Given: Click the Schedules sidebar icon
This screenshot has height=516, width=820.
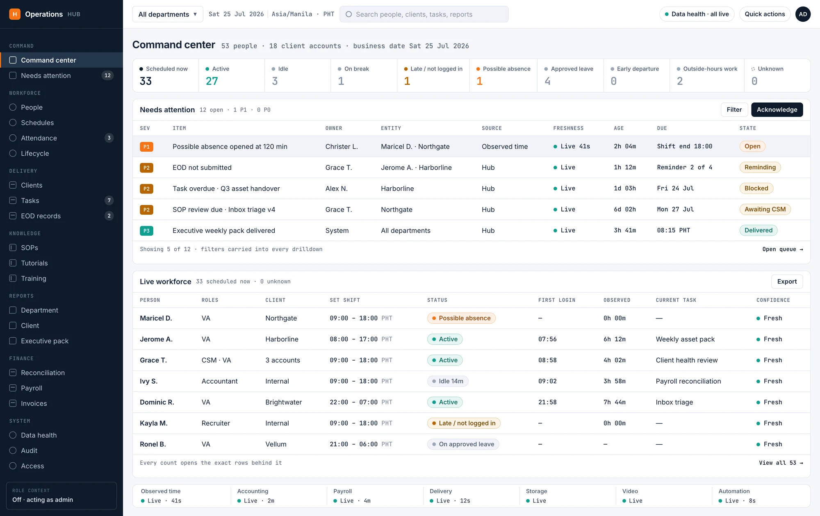Looking at the screenshot, I should click(13, 123).
